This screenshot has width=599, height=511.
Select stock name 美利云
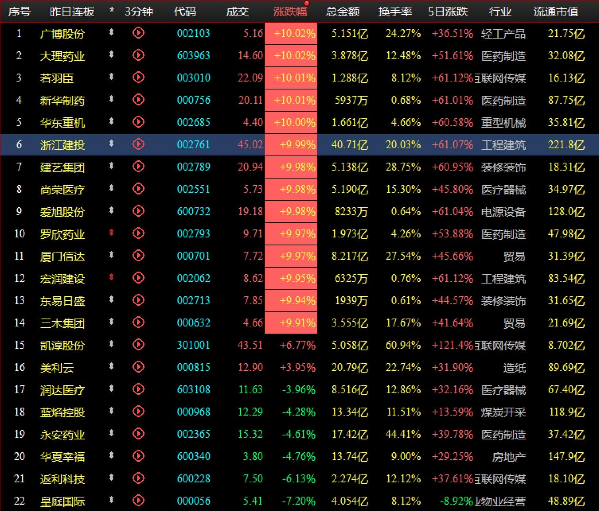click(57, 367)
